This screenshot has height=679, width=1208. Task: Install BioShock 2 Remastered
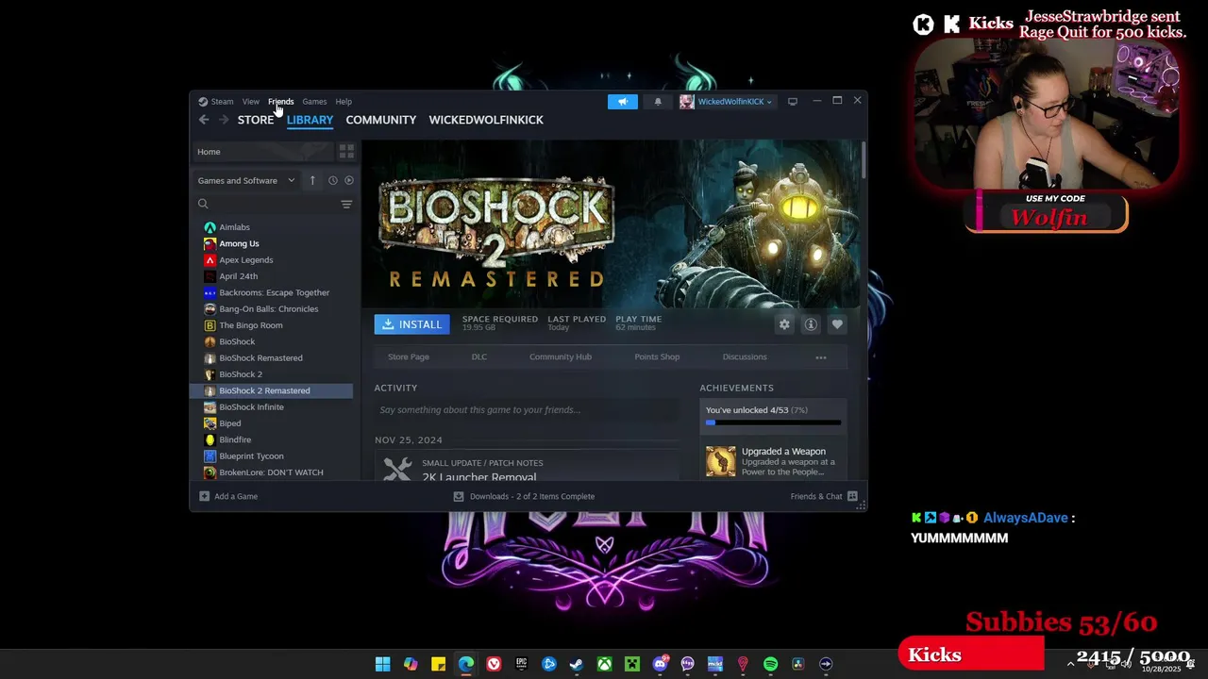tap(412, 324)
